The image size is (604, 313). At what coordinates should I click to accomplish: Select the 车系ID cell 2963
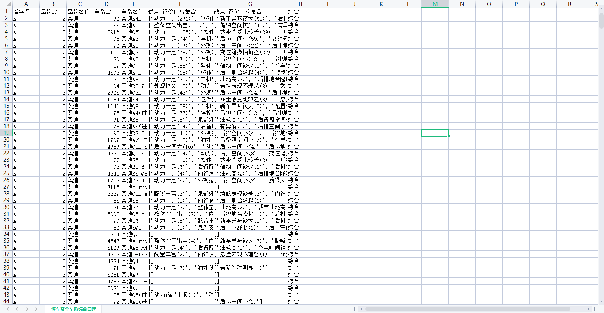coord(107,92)
